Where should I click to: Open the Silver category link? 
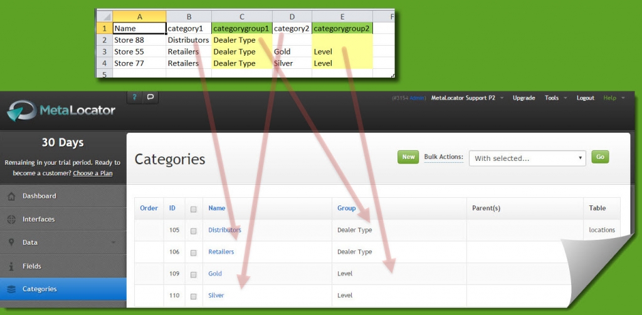click(x=216, y=296)
